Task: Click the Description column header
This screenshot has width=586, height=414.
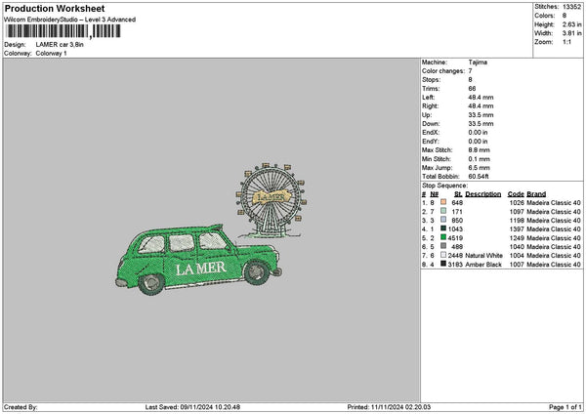Action: point(483,194)
